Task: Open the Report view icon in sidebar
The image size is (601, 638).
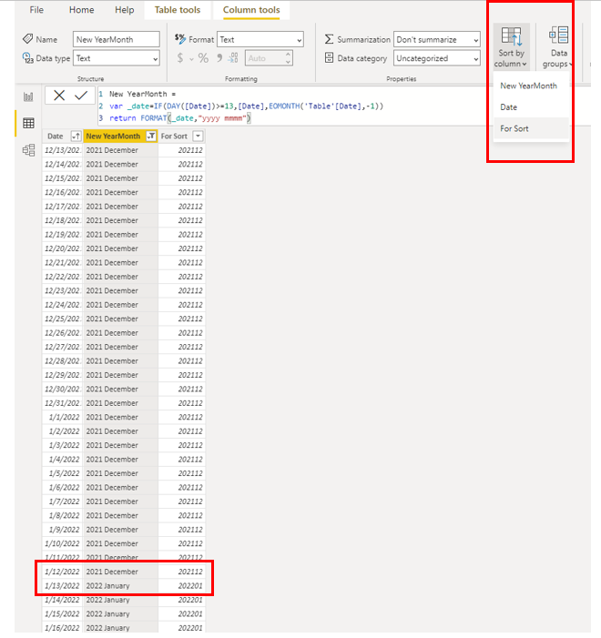Action: (x=28, y=96)
